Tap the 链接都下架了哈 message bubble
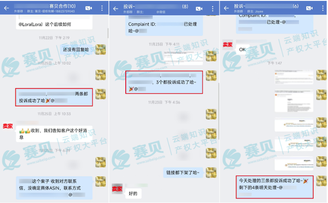Viewport: 328px width, 203px height. 183,173
